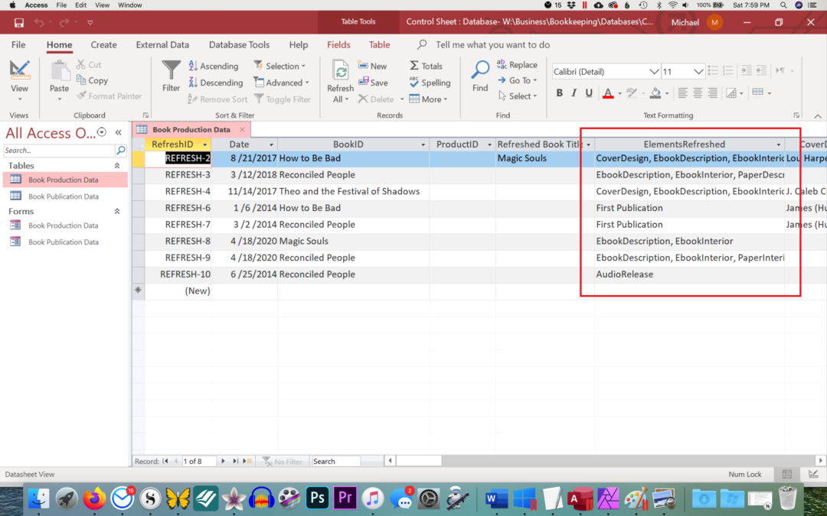Click Replace in Find group
This screenshot has height=516, width=827.
tap(517, 65)
